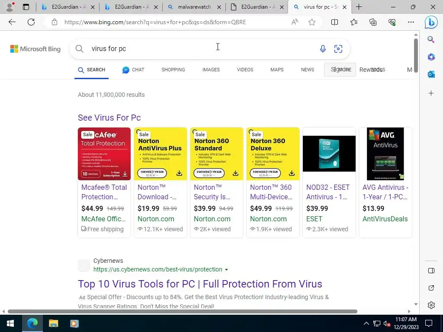This screenshot has width=443, height=332.
Task: Open Outlook sidebar icon
Action: click(431, 74)
